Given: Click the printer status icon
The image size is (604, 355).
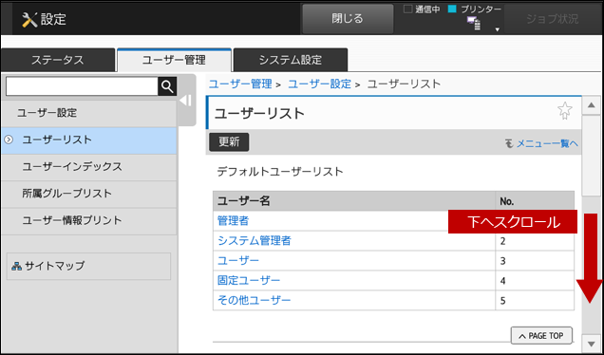Looking at the screenshot, I should (x=474, y=24).
